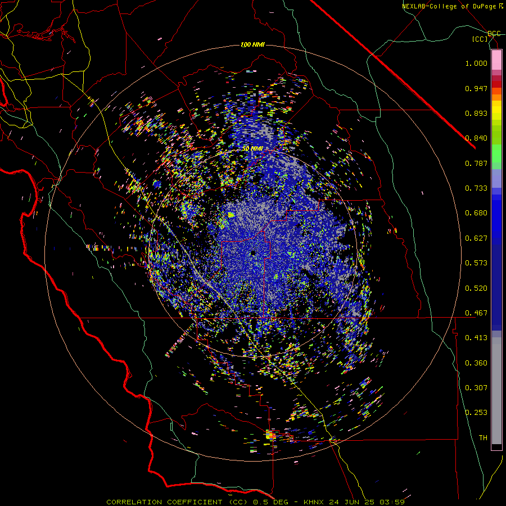The width and height of the screenshot is (506, 506).
Task: Click the 0.253 legend value
Action: click(x=476, y=413)
